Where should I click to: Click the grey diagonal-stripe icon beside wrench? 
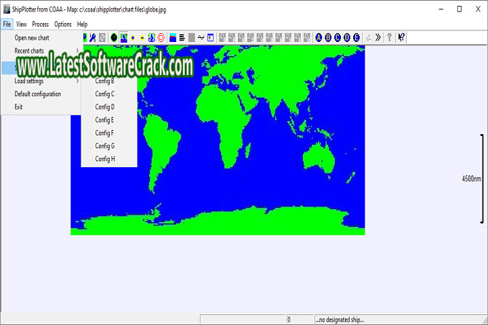tap(102, 38)
